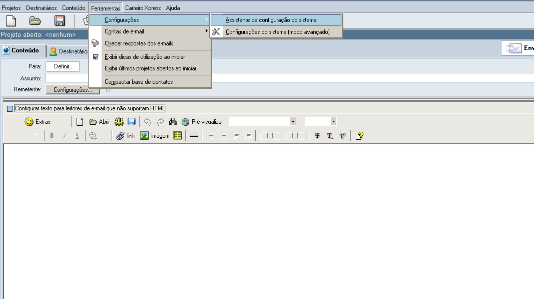Screen dimensions: 534x299
Task: Click the first alignment box icon
Action: 264,136
